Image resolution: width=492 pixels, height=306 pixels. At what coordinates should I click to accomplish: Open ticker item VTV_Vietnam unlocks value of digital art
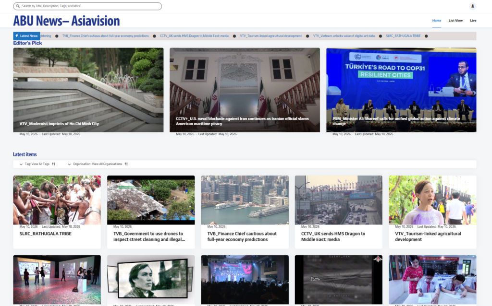344,36
